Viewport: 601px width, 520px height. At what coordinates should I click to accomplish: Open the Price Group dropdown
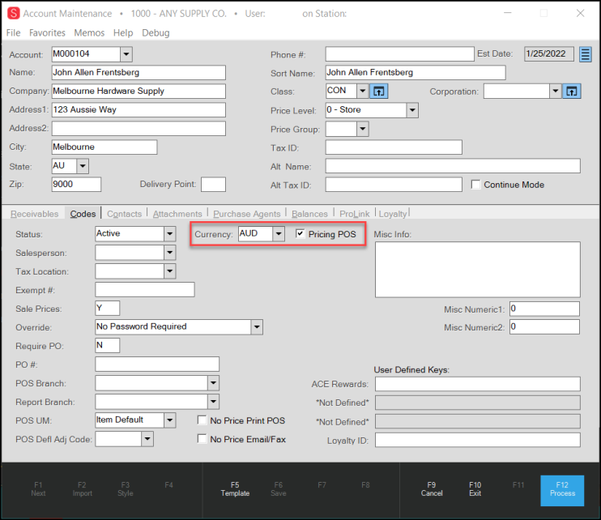click(x=363, y=129)
